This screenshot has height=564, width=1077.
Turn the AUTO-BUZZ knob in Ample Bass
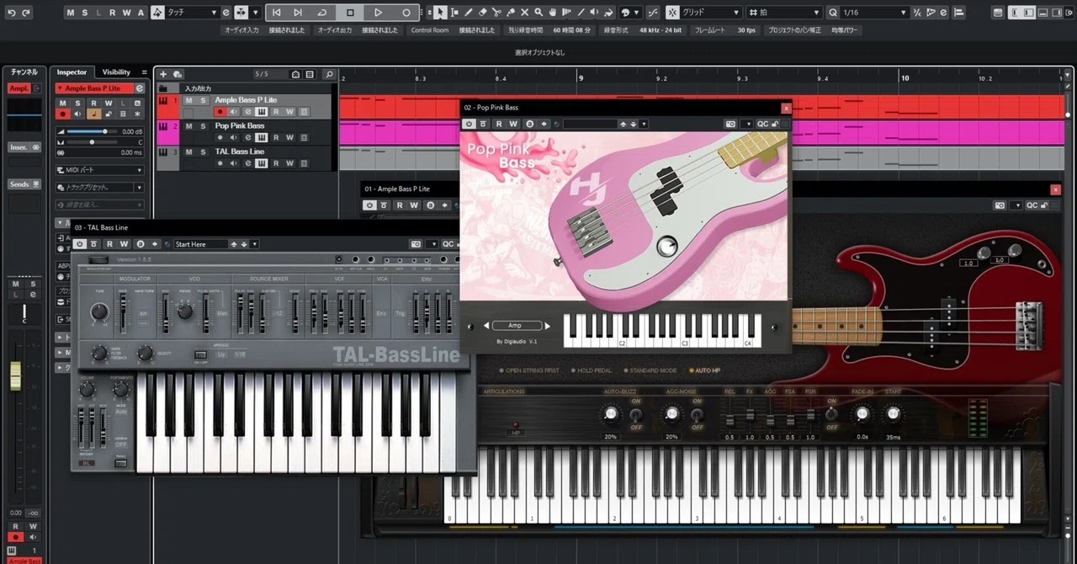[610, 414]
